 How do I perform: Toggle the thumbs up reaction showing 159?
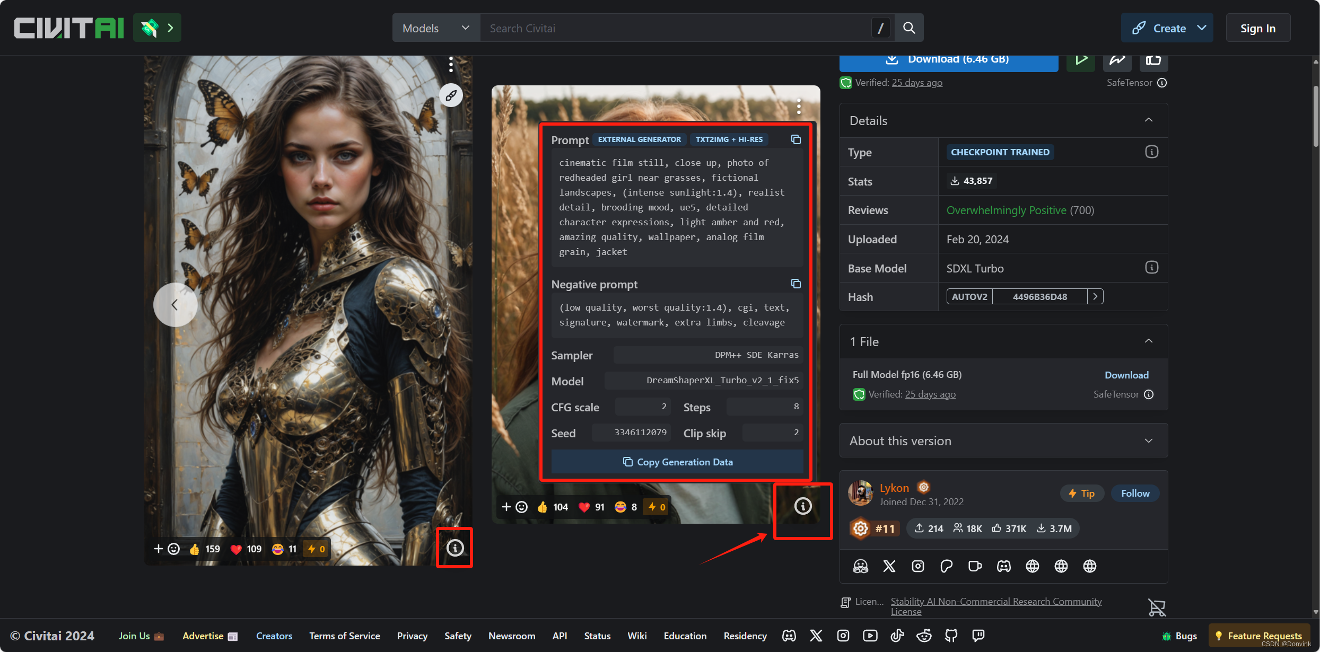205,549
